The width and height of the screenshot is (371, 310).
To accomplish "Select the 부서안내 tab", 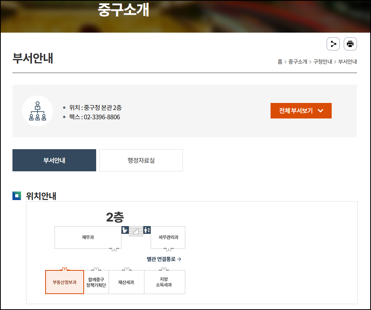I will [54, 160].
